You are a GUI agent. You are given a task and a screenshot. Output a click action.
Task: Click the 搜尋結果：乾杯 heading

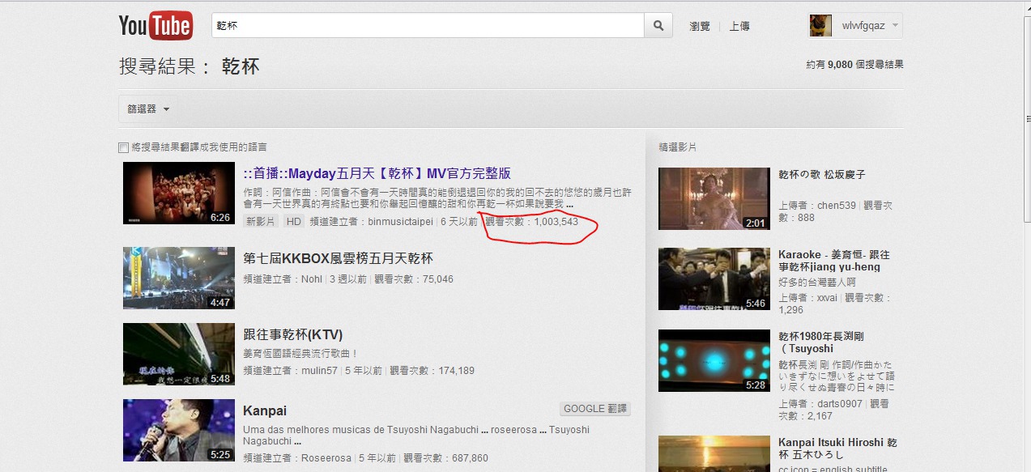pyautogui.click(x=190, y=66)
